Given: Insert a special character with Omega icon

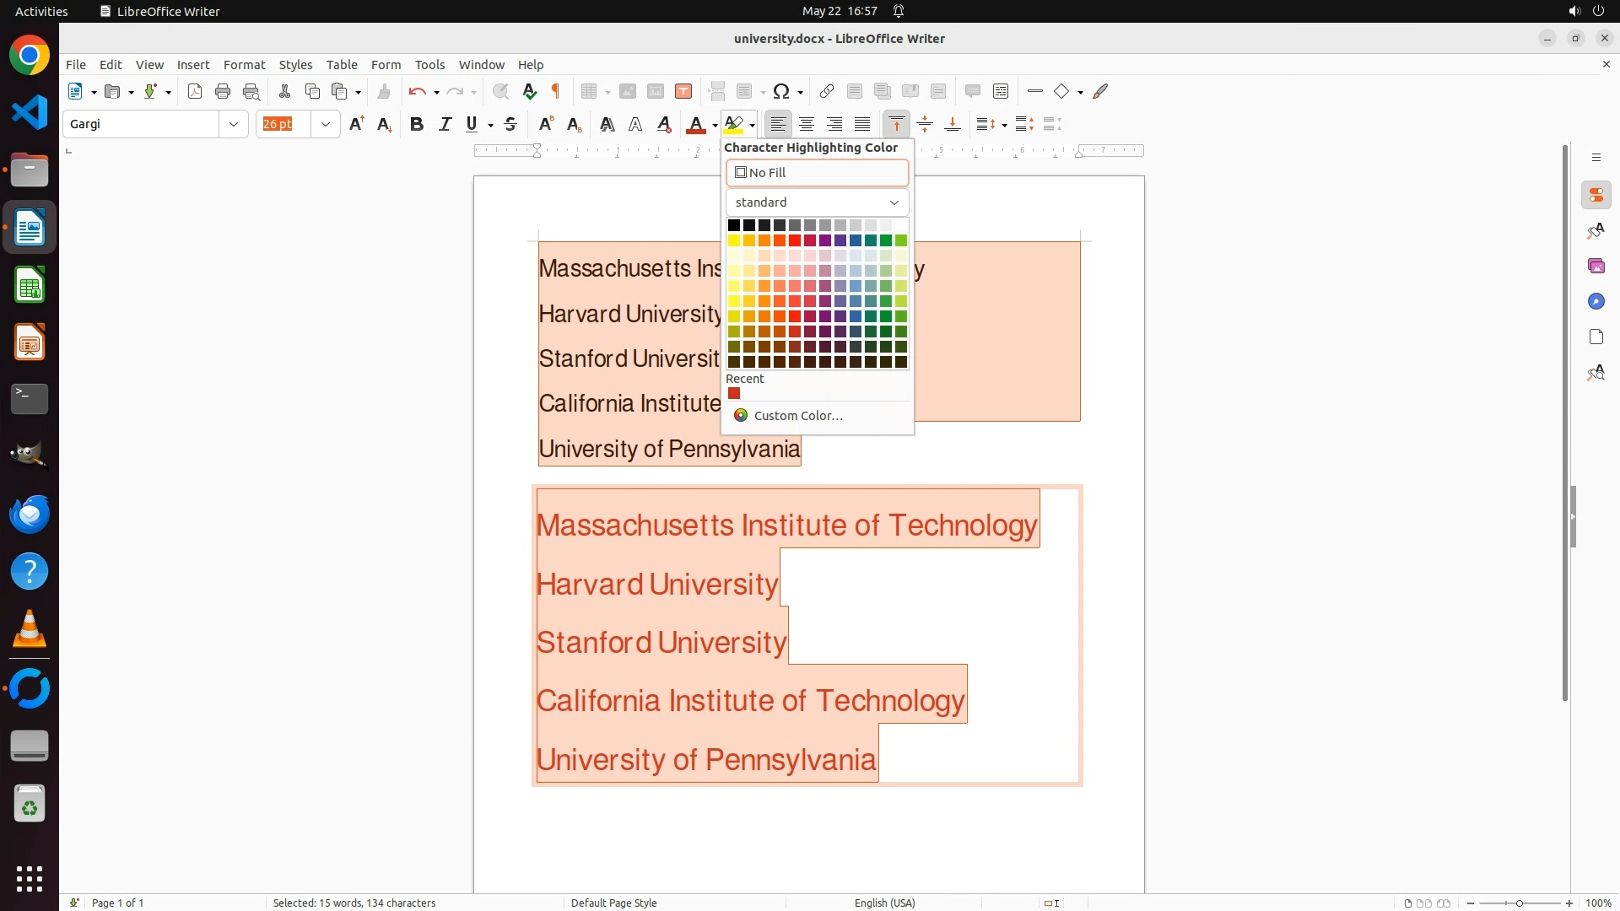Looking at the screenshot, I should (781, 92).
